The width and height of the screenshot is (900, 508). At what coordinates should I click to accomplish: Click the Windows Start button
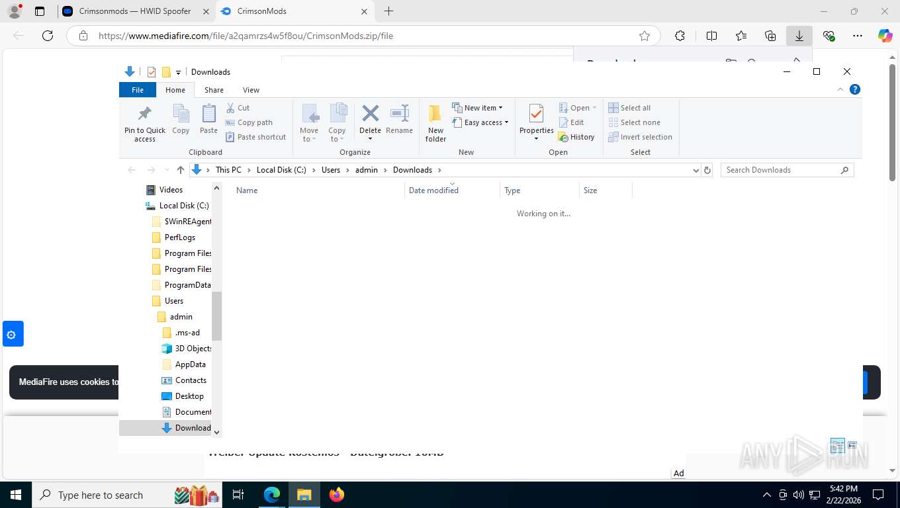click(15, 495)
